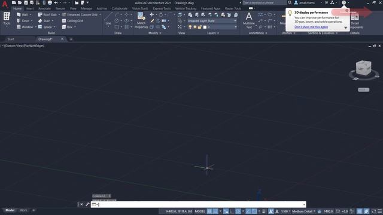Select the Wall tool
The image size is (383, 215).
click(x=22, y=14)
